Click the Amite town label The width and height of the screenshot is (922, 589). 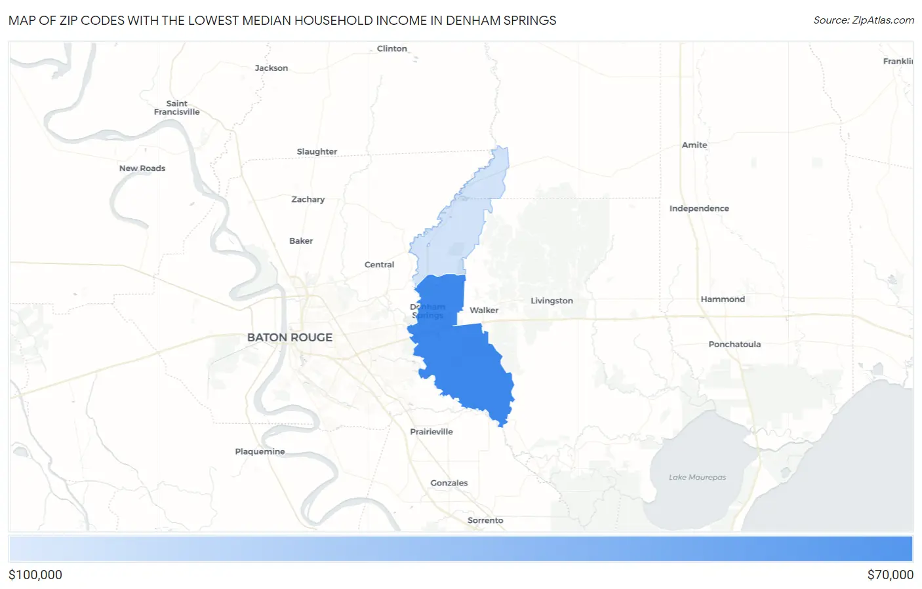click(x=694, y=145)
